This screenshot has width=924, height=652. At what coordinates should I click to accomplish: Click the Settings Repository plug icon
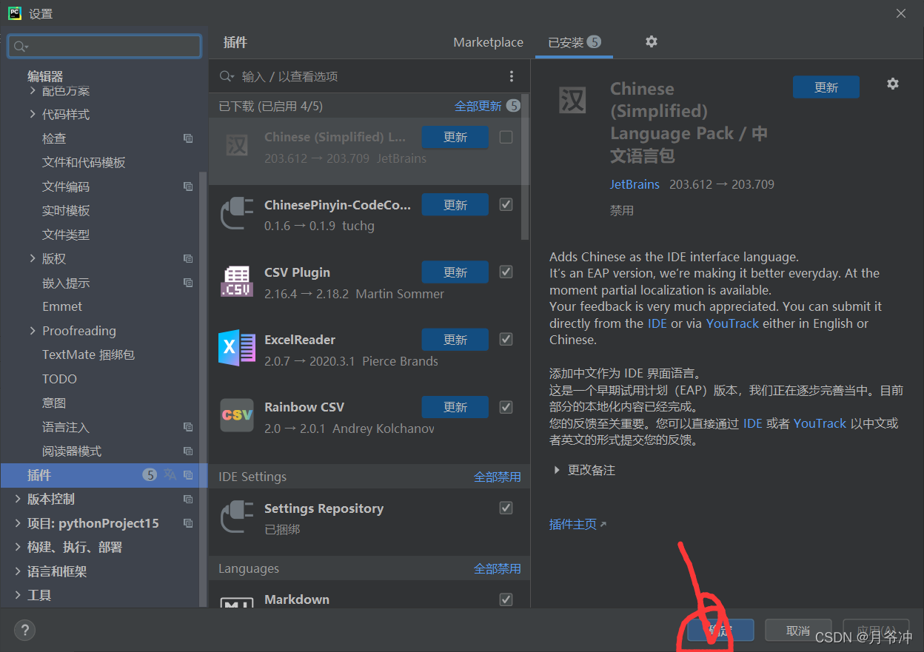[x=237, y=517]
